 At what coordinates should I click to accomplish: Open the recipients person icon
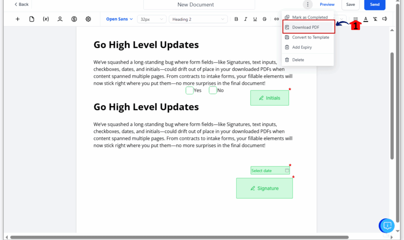tap(60, 19)
